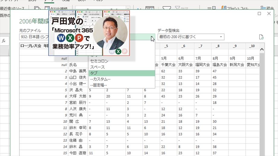278x156 pixels.
Task: Maximize the import preview dialog
Action: click(259, 14)
